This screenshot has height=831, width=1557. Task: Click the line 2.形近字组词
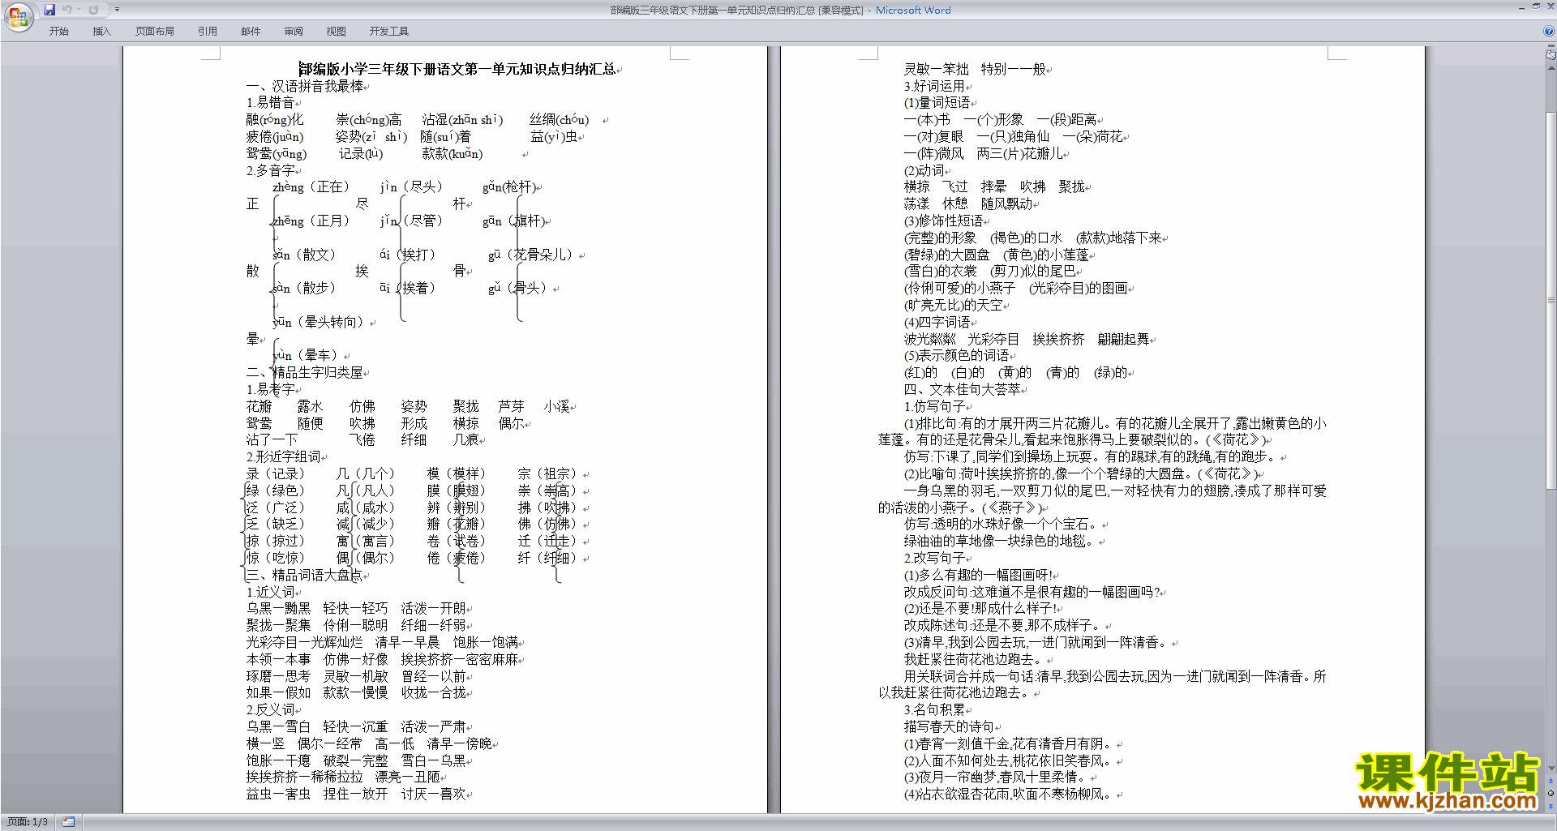tap(283, 456)
